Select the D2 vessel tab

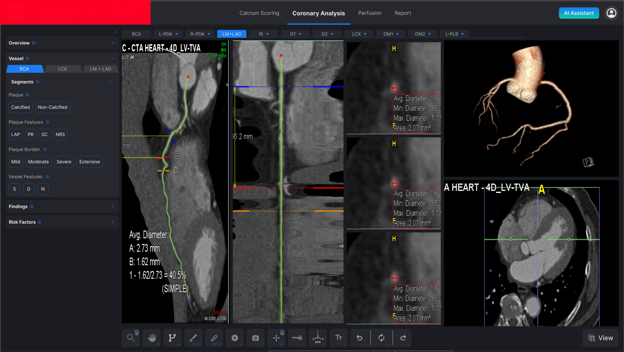(327, 34)
